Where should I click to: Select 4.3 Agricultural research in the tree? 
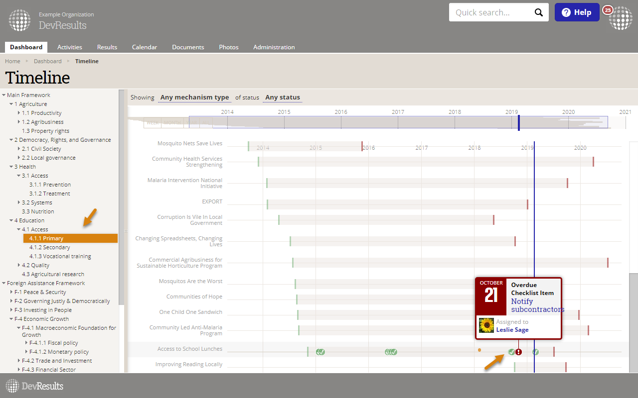53,274
